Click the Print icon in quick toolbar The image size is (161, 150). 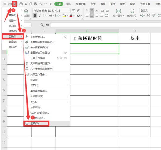coord(31,4)
